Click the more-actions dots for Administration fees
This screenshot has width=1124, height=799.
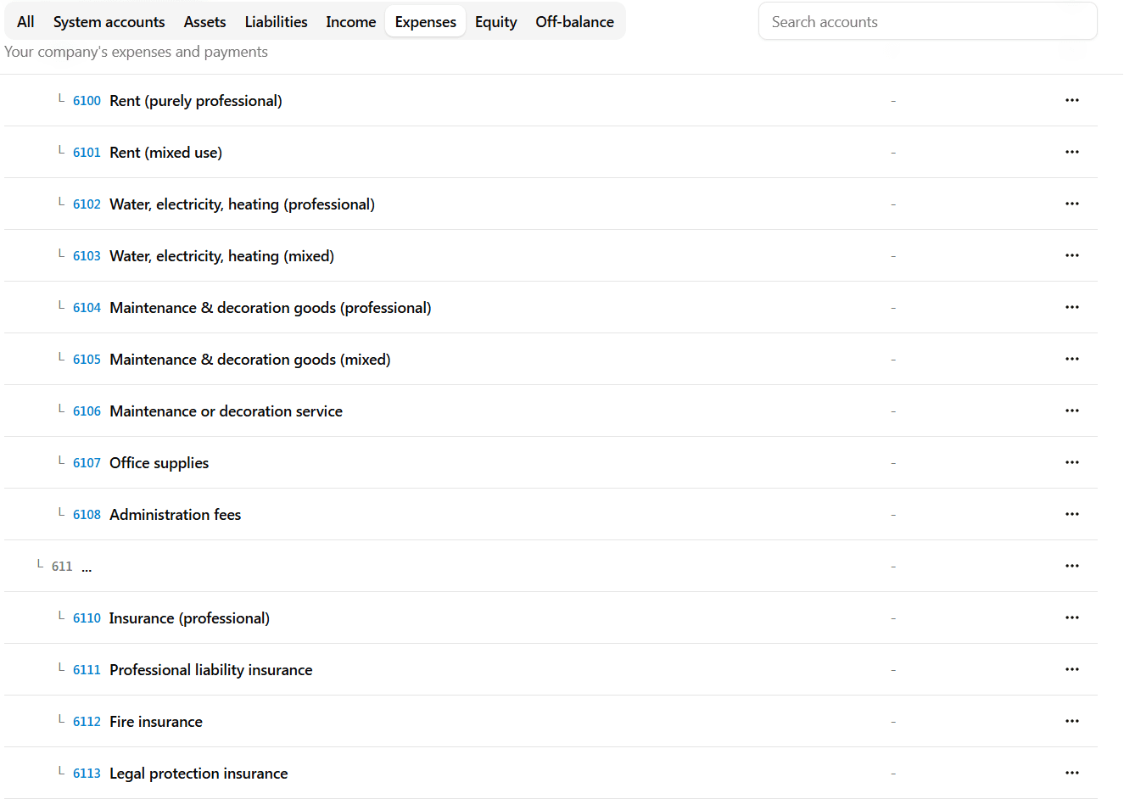[1071, 514]
